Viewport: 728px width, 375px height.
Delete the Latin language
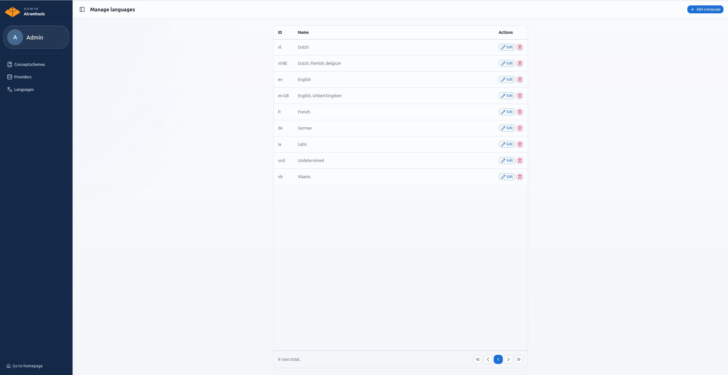[x=520, y=144]
